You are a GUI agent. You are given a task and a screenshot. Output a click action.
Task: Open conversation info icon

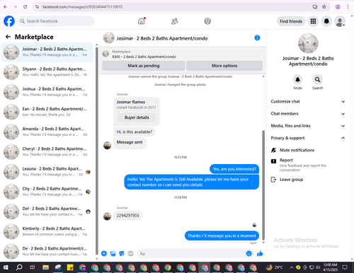click(x=257, y=37)
